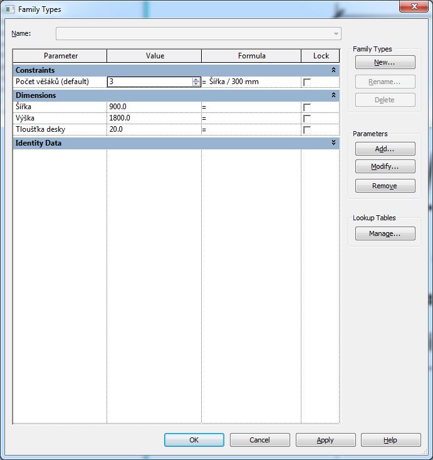Open Manage... for Lookup Tables
This screenshot has height=460, width=433.
tap(385, 233)
